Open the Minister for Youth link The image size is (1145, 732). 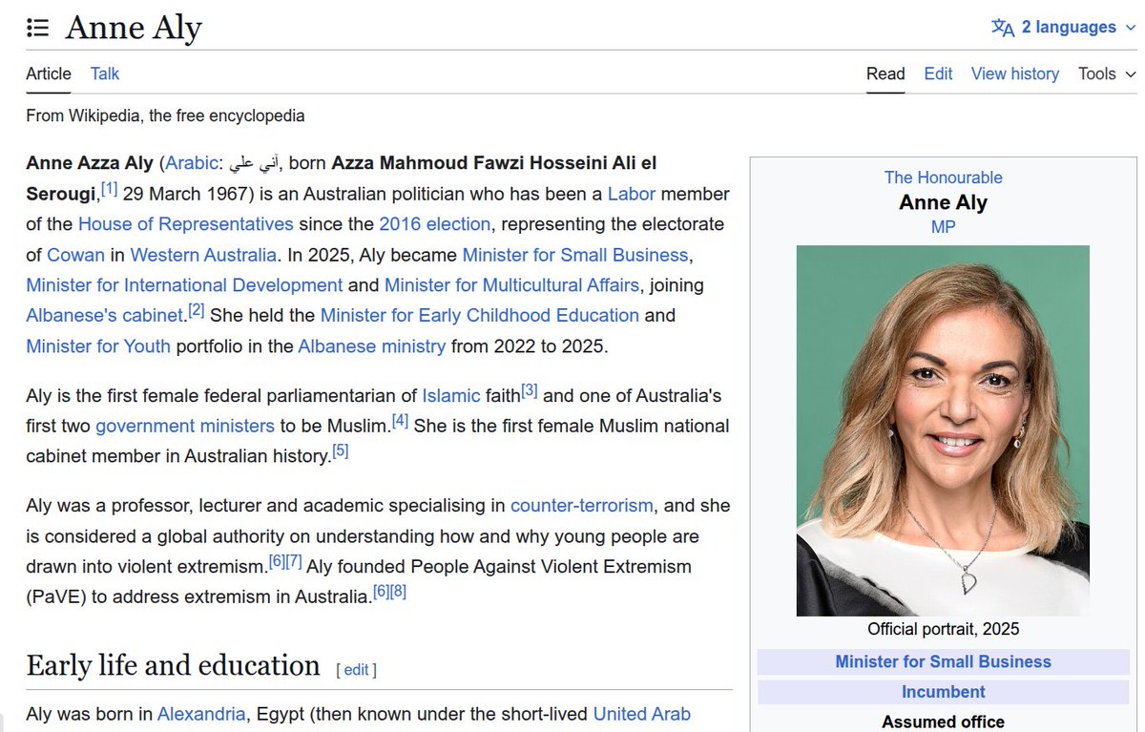click(98, 345)
